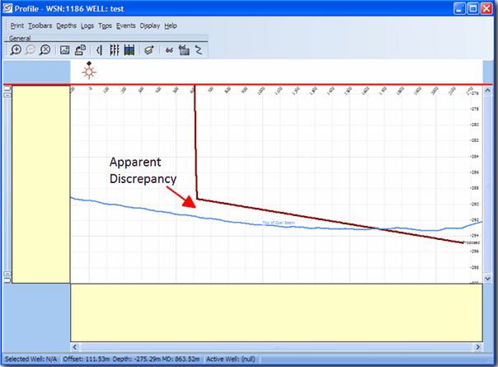Open the Print menu

(x=17, y=26)
